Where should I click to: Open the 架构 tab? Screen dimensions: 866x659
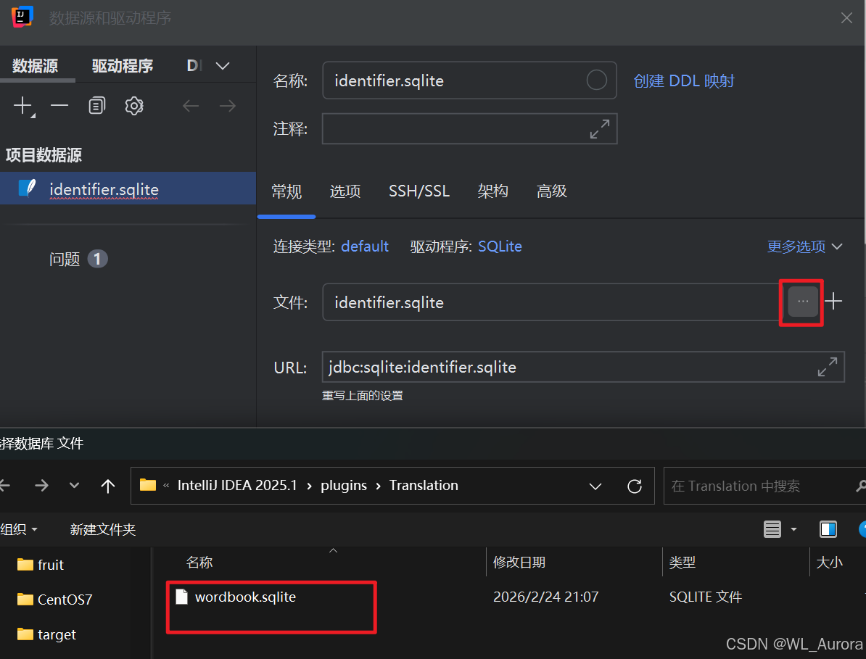pyautogui.click(x=492, y=191)
